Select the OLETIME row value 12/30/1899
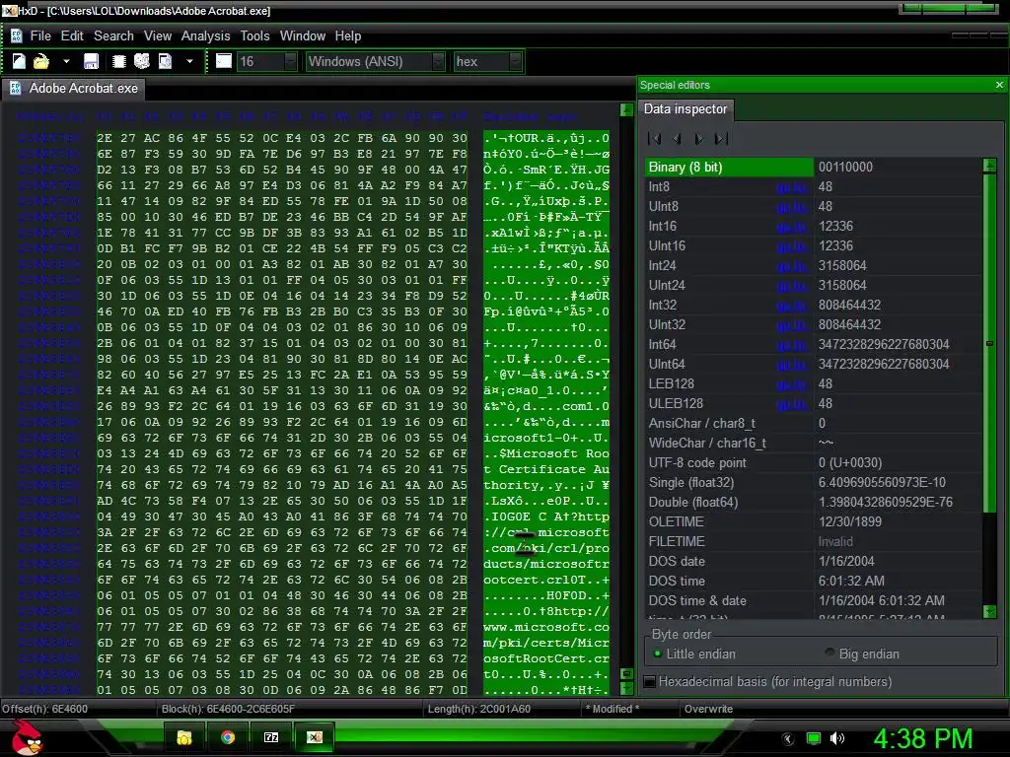The image size is (1010, 757). (898, 522)
